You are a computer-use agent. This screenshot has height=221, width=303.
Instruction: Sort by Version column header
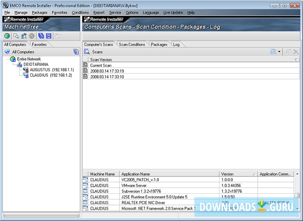tap(238, 174)
